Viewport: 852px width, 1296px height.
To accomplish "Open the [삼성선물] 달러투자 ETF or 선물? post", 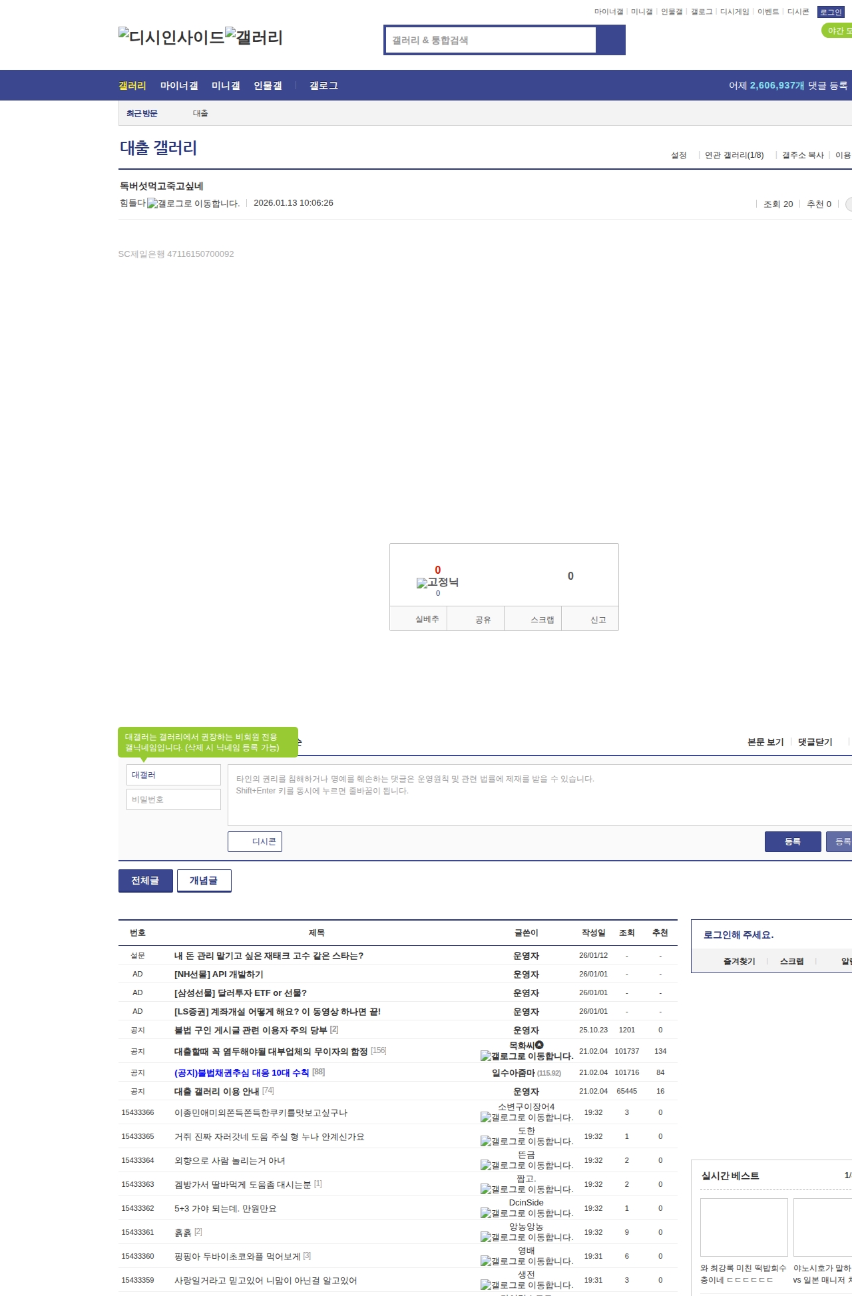I will pyautogui.click(x=240, y=993).
